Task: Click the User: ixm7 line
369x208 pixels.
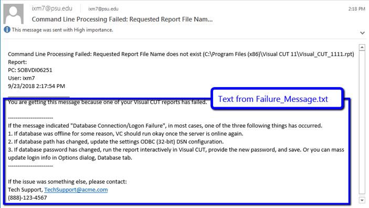Action: point(22,78)
